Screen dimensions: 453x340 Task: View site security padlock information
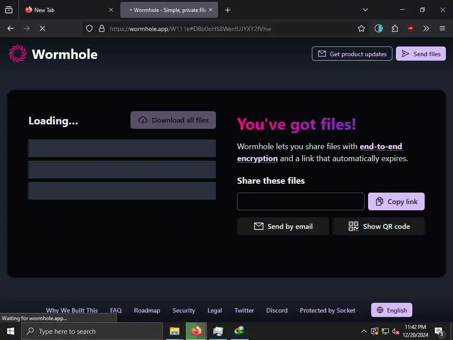tap(102, 28)
